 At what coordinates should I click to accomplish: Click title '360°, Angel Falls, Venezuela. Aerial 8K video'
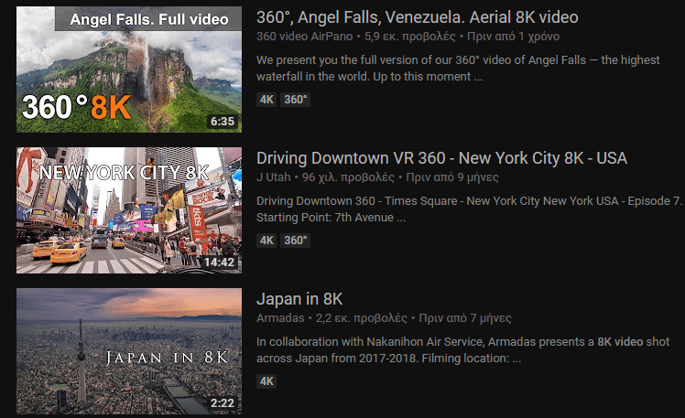[x=418, y=17]
